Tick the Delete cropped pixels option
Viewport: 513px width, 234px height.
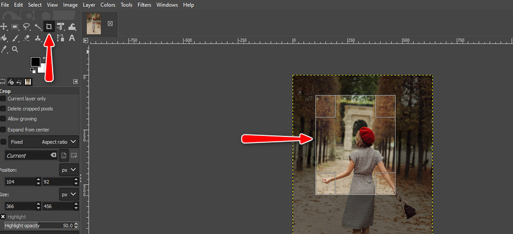click(x=3, y=108)
